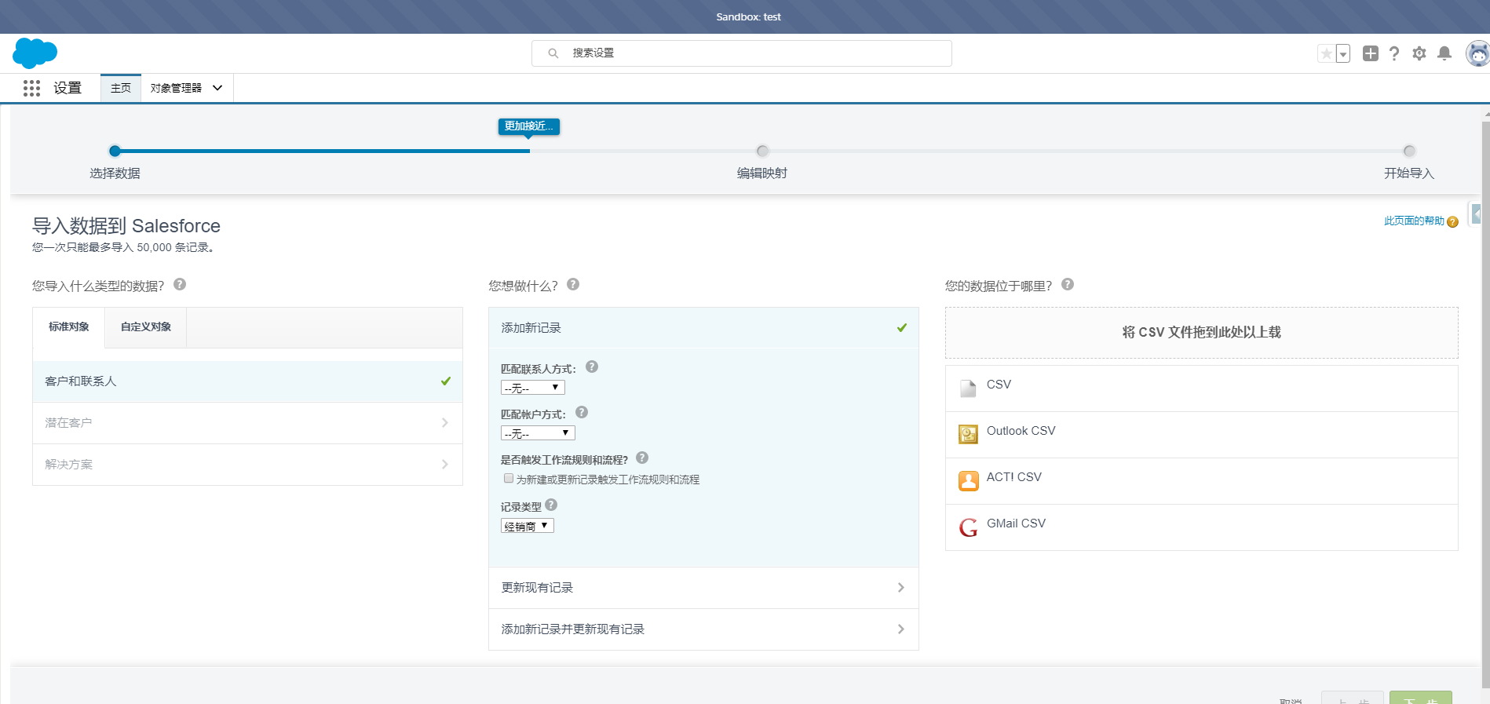The height and width of the screenshot is (704, 1490).
Task: Click green checkmark on 客户和联系人 row
Action: pos(446,381)
